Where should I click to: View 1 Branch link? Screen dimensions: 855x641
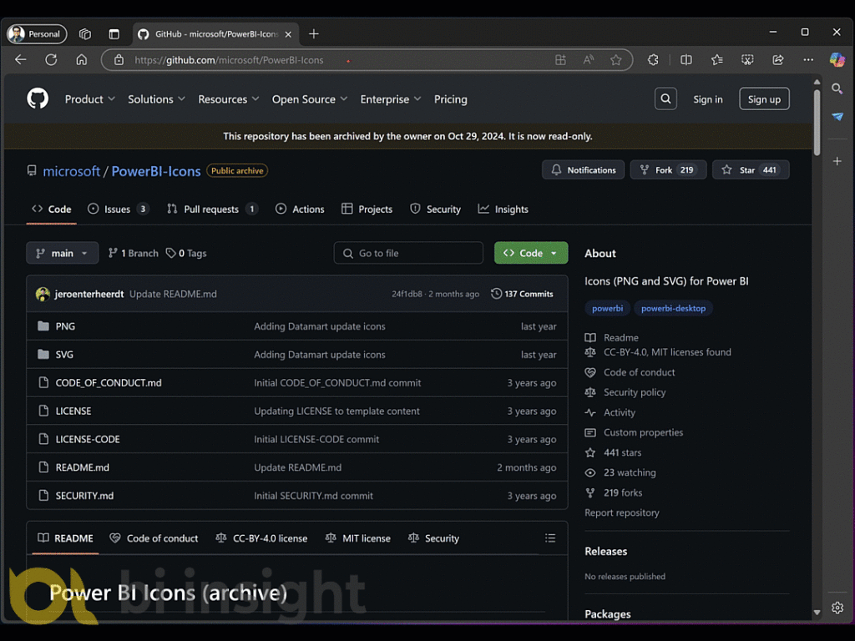134,253
